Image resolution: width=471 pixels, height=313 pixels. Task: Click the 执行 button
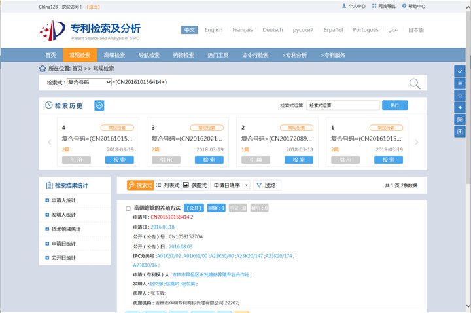pos(394,105)
